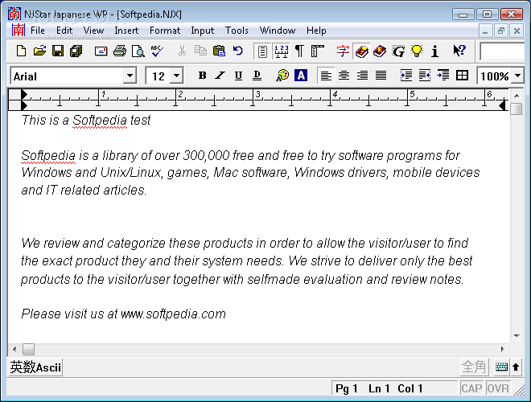Save document floppy disk icon
Screen dimensions: 531x402
58,51
